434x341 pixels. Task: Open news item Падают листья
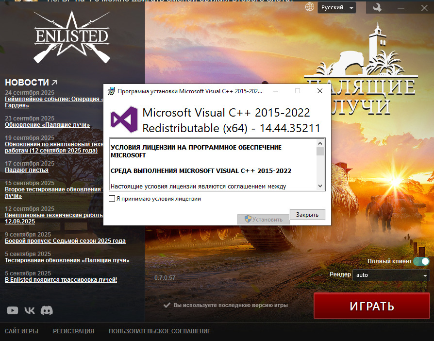point(27,170)
